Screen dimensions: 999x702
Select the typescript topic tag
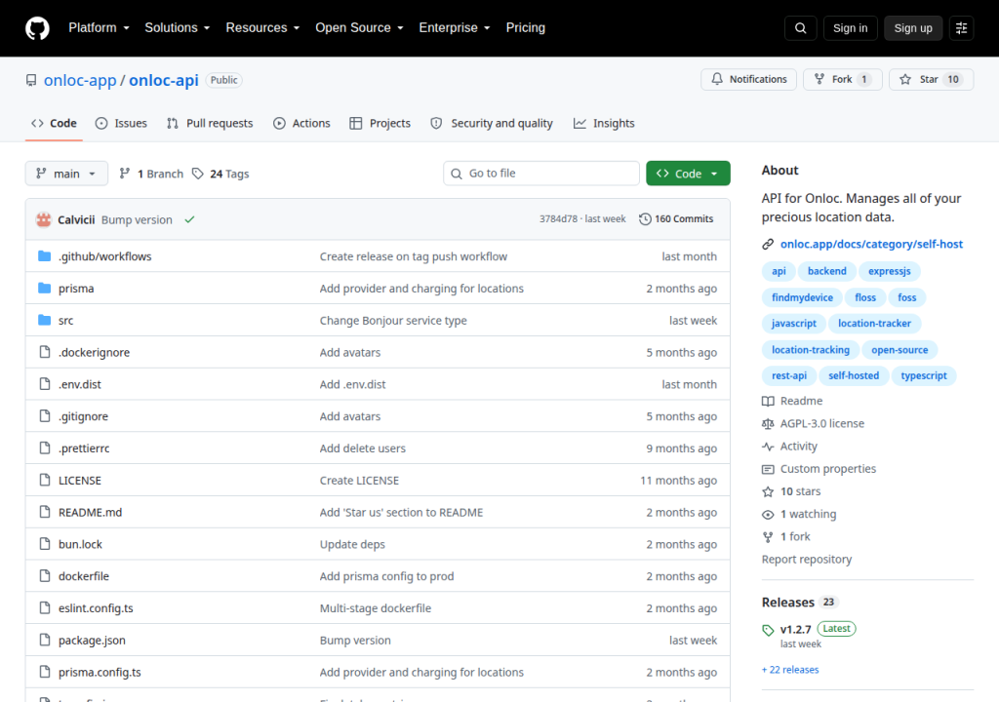pos(924,375)
